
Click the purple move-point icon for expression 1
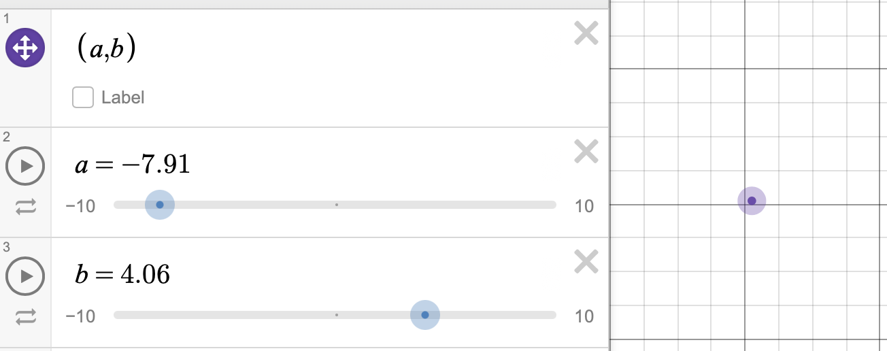[25, 48]
